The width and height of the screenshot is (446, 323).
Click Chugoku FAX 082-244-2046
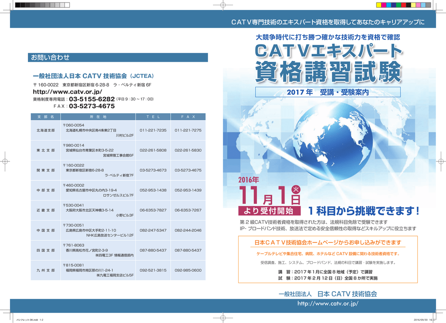188,230
